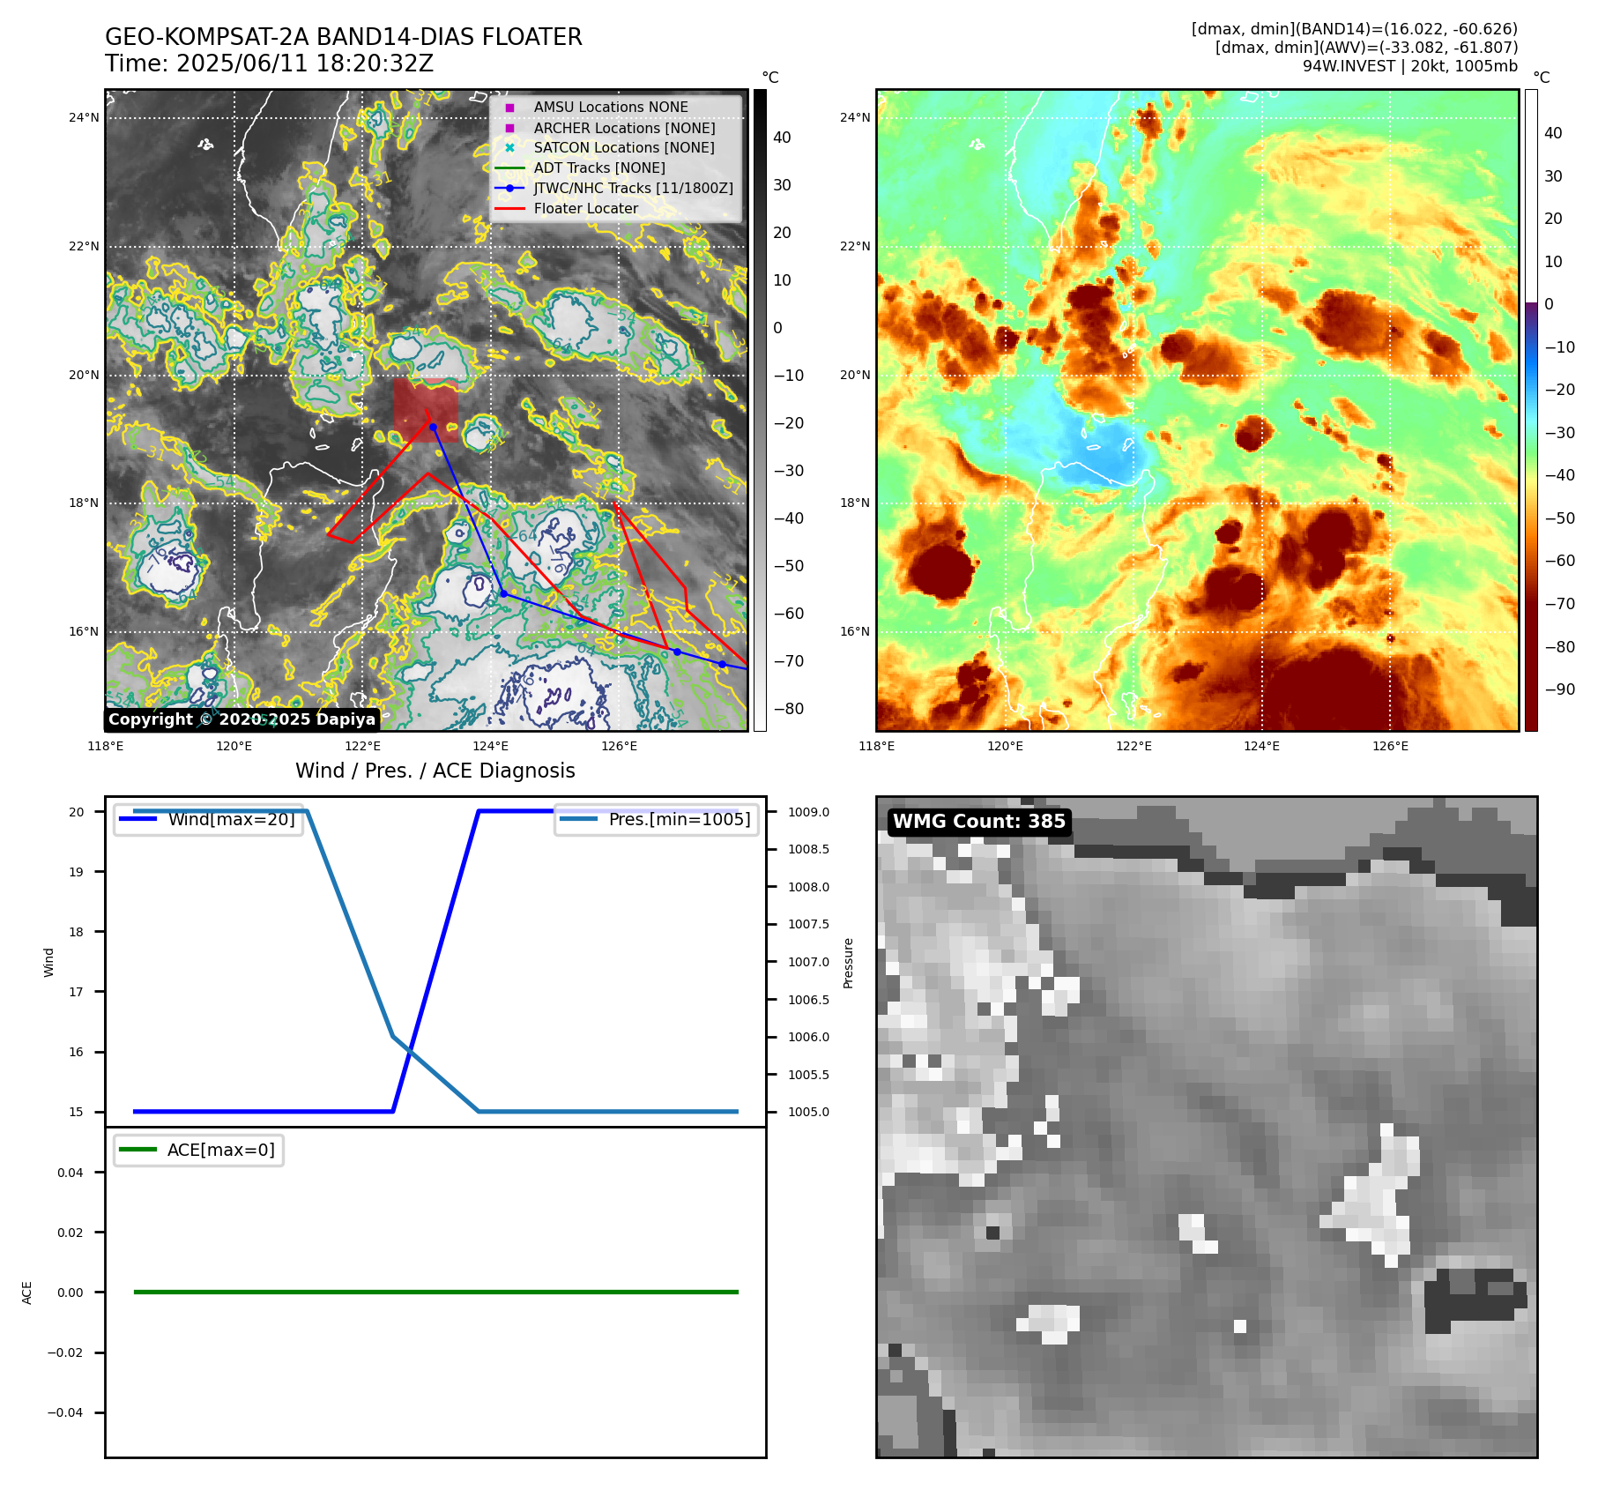Click the AWV dmax/dmin text line
Screen dimensions: 1598x1490
click(x=1366, y=48)
